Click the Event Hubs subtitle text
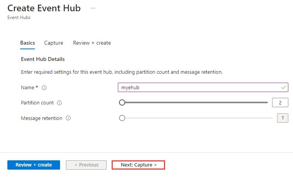The image size is (293, 177). pos(19,17)
